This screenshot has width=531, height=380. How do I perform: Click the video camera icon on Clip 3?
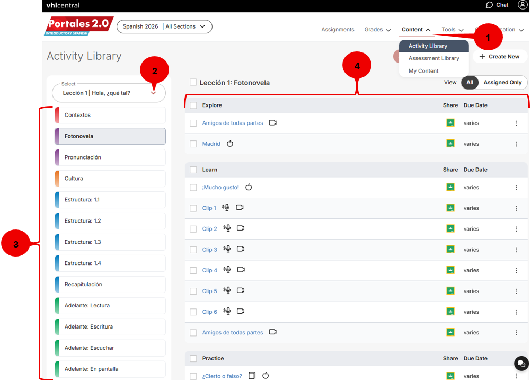click(x=241, y=249)
